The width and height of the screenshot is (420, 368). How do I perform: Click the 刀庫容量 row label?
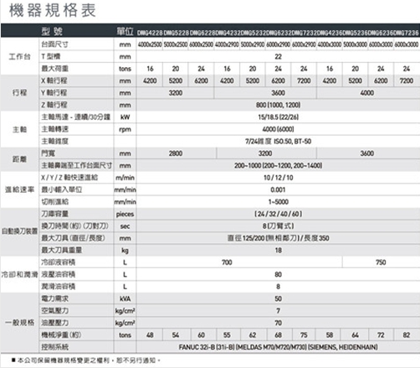click(54, 214)
